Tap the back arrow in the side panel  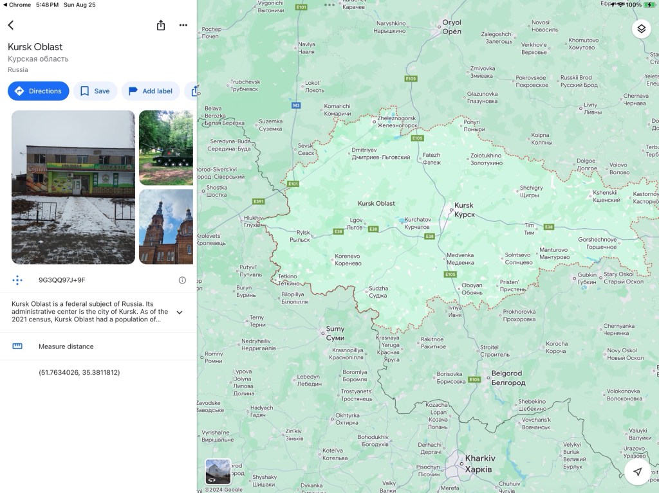pos(11,25)
